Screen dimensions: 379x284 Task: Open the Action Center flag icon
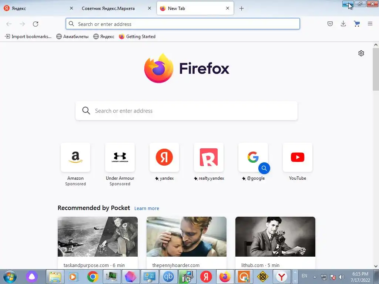tap(333, 277)
